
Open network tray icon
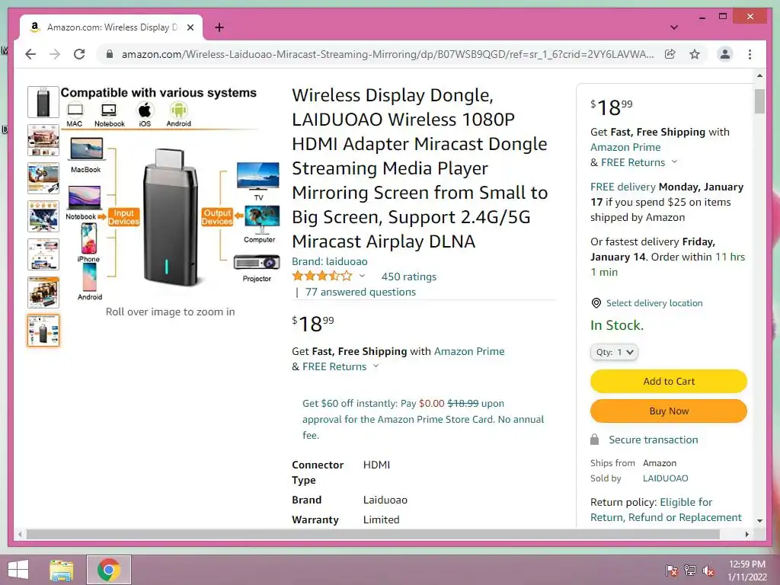point(690,570)
